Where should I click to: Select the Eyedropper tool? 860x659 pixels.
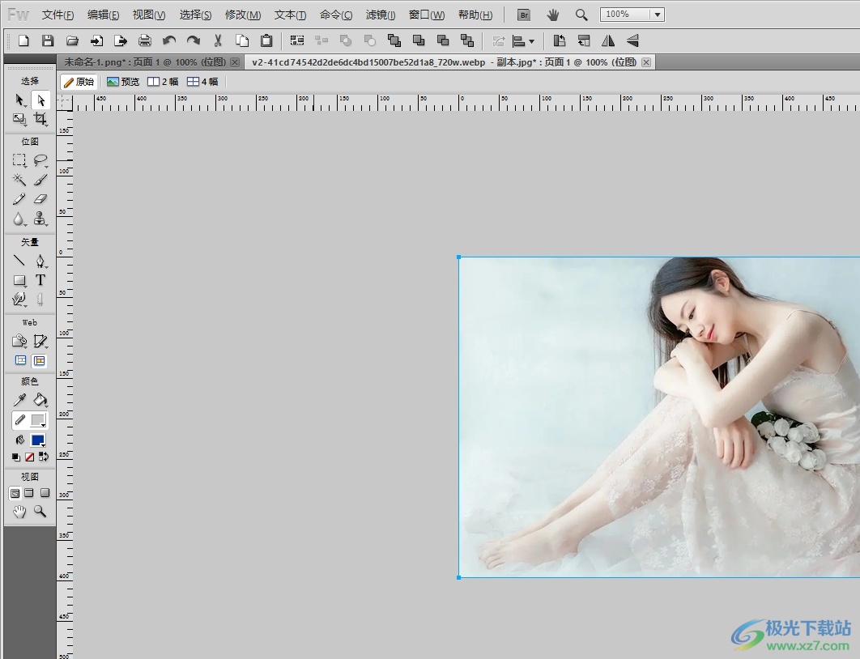(19, 400)
